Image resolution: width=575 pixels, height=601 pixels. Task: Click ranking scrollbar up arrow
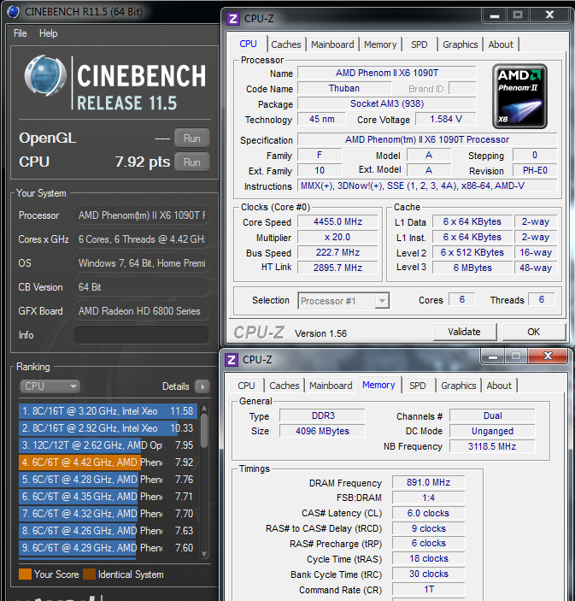(204, 409)
